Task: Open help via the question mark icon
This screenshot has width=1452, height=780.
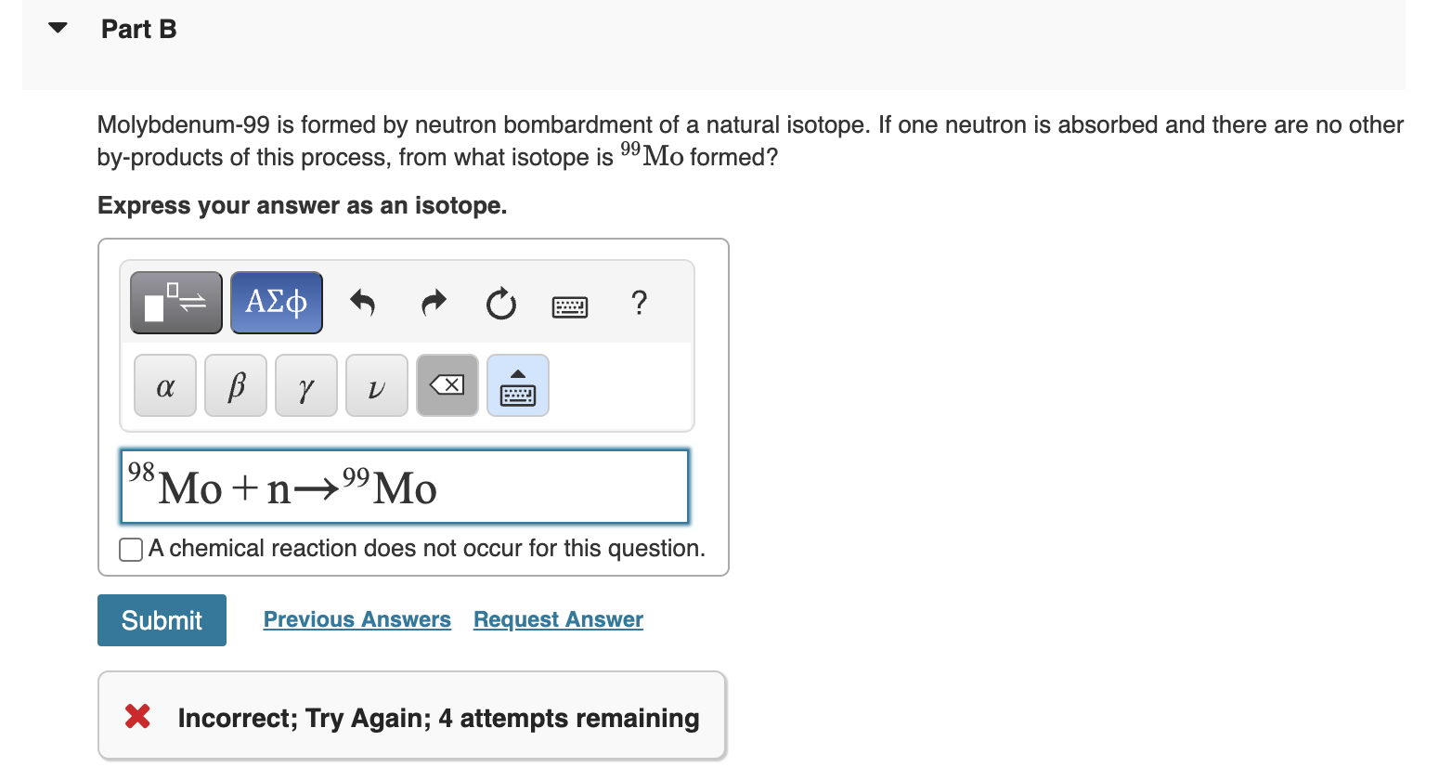Action: [x=639, y=305]
